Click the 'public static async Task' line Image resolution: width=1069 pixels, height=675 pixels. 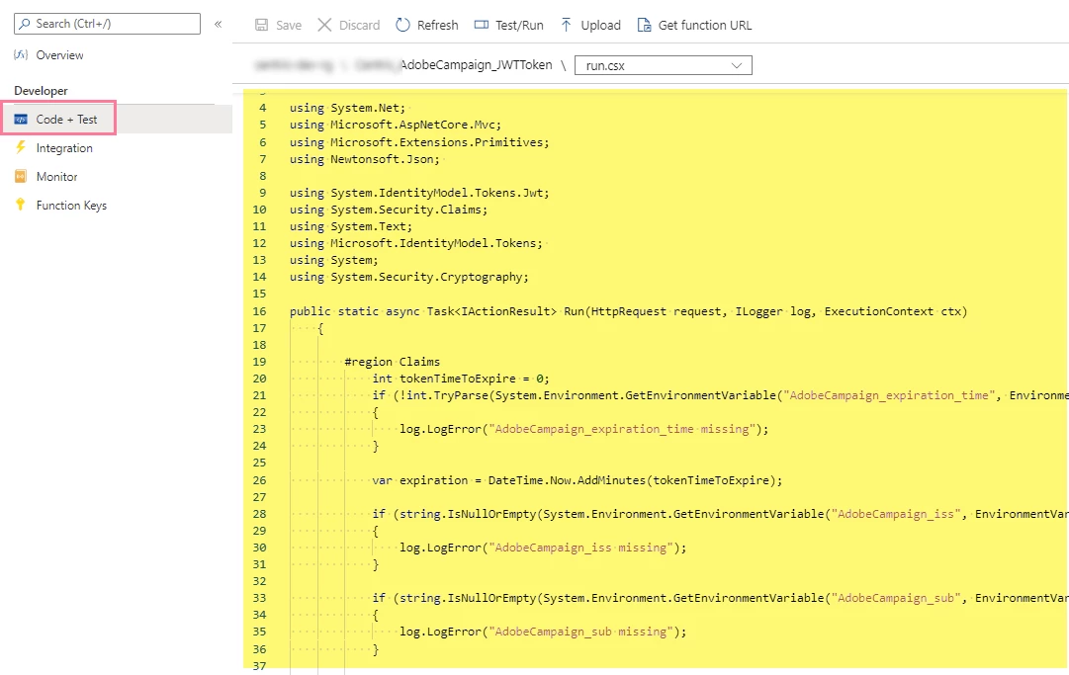point(628,311)
